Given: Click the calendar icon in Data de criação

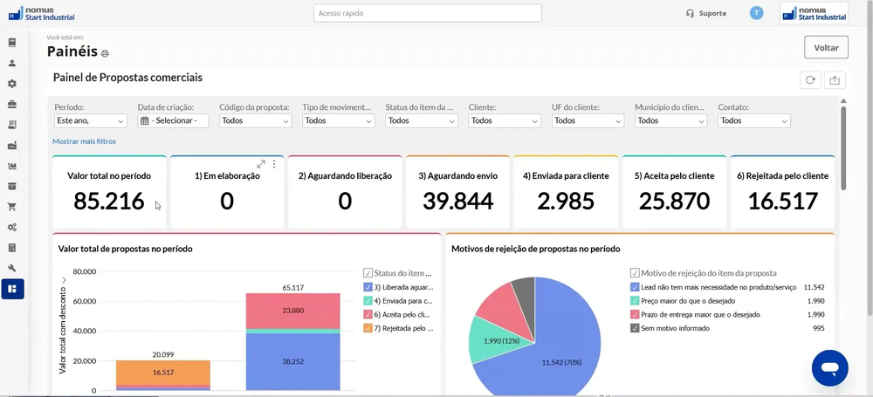Looking at the screenshot, I should click(x=144, y=120).
